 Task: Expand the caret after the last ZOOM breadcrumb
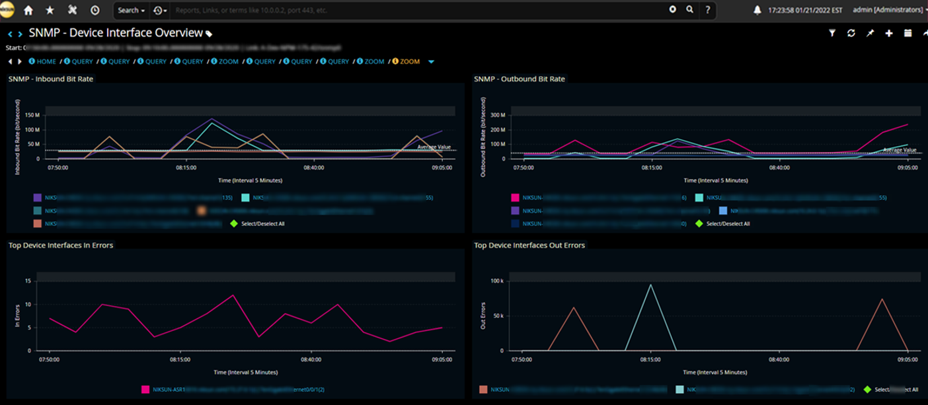[432, 62]
